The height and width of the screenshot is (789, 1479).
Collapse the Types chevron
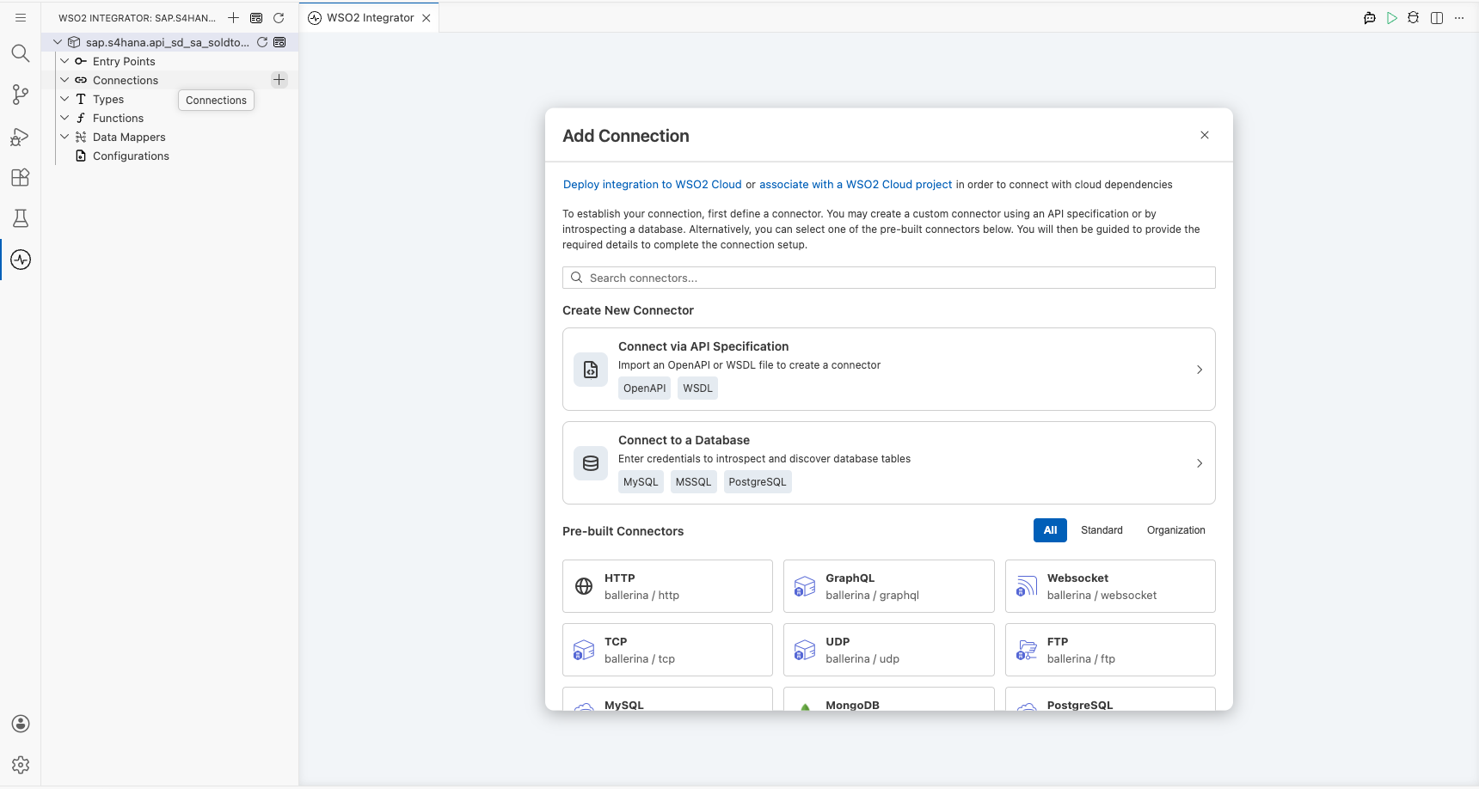[x=64, y=99]
